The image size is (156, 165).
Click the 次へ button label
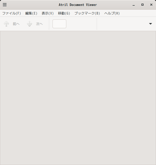pyautogui.click(x=39, y=24)
